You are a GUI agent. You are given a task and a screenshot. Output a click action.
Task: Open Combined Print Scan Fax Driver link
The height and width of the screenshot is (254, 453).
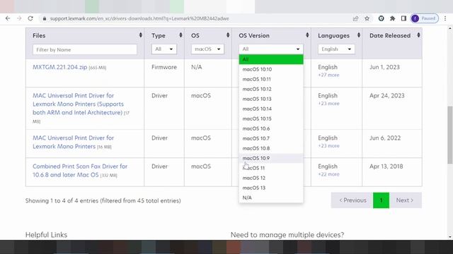[x=80, y=171]
